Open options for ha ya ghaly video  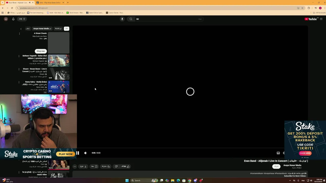[x=19, y=172]
